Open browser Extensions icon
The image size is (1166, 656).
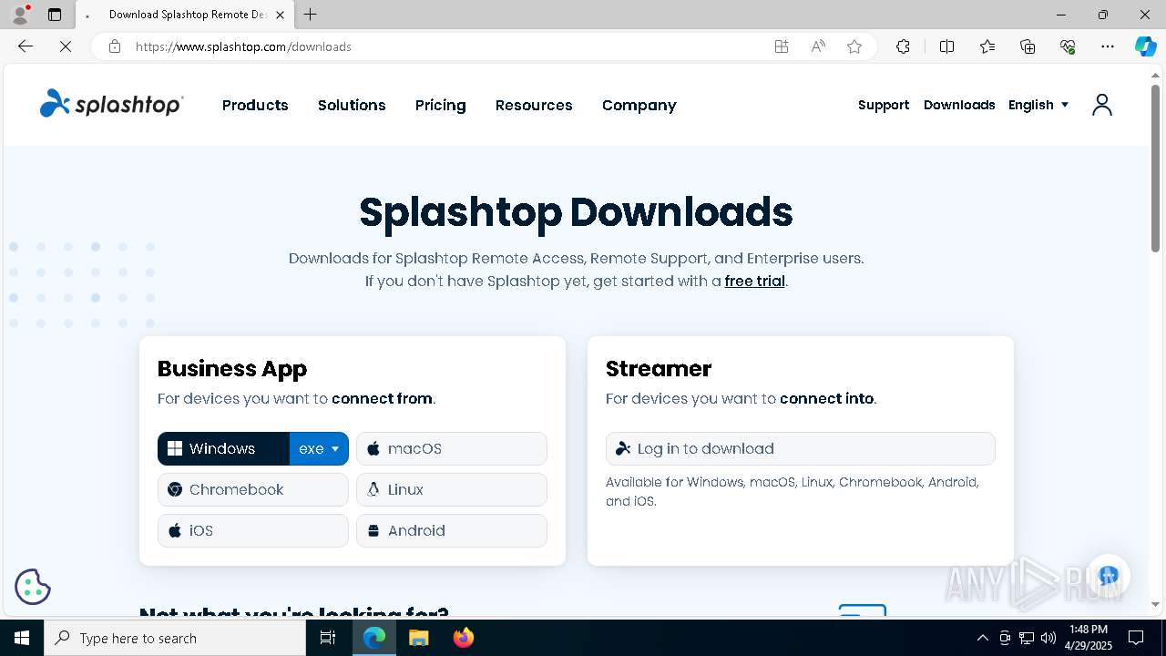tap(903, 46)
